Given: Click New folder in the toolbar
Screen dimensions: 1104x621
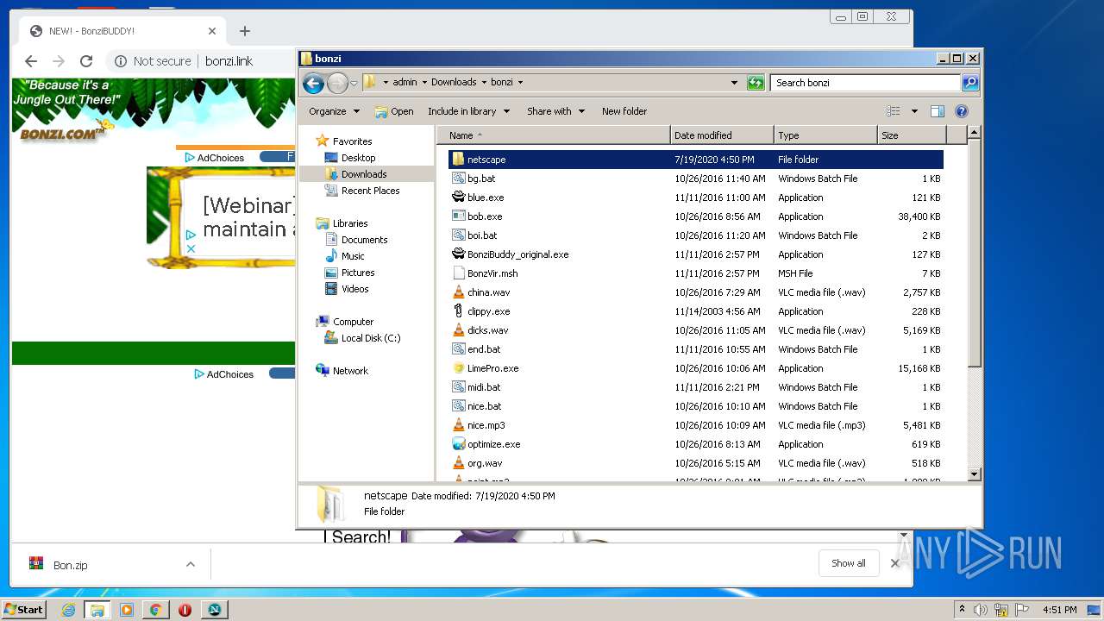Looking at the screenshot, I should pos(624,111).
